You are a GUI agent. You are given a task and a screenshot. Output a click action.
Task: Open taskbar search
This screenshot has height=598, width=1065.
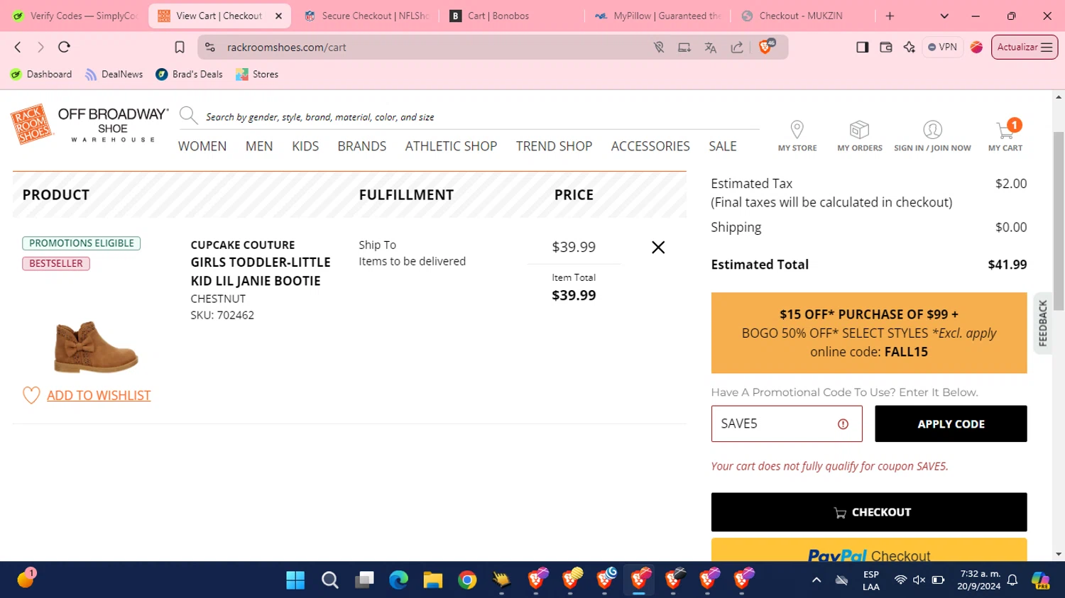coord(329,580)
